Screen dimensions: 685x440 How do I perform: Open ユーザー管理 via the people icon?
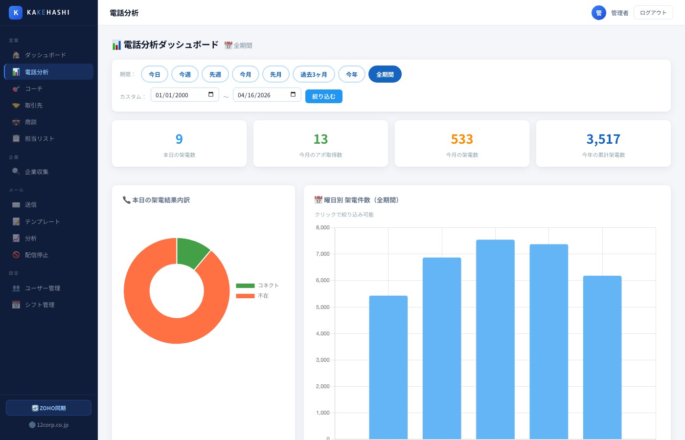pos(16,288)
